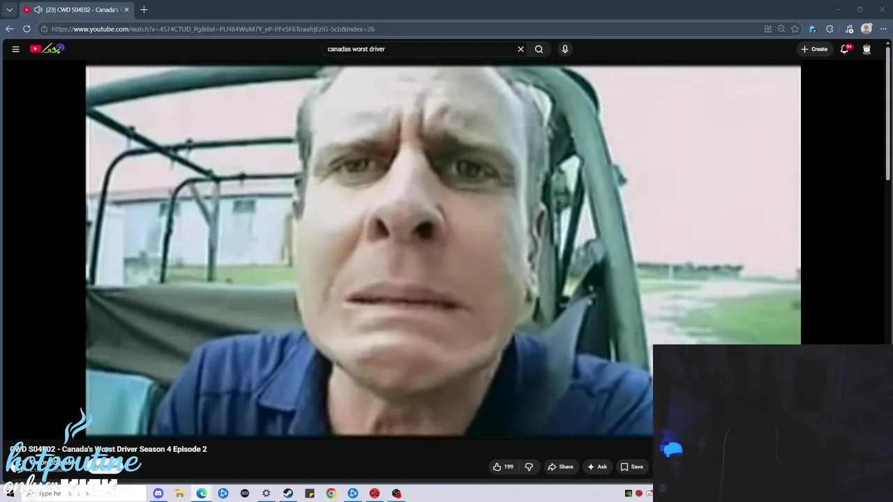Mute tab via the speaker icon
Image resolution: width=893 pixels, height=502 pixels.
tap(38, 10)
